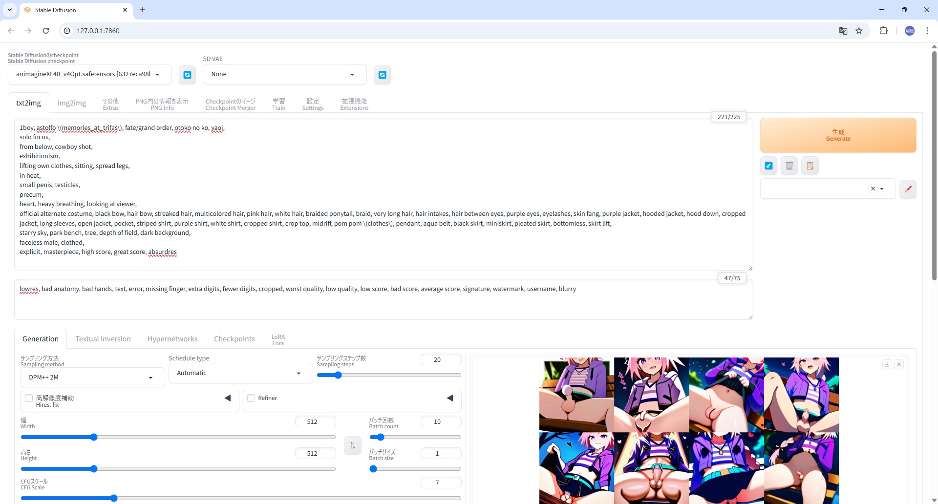Open the Stable Diffusion checkpoint dropdown
Viewport: 938px width, 504px height.
(90, 74)
